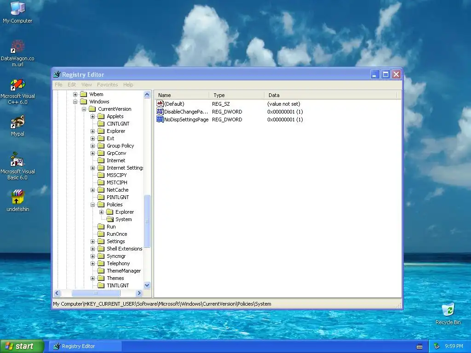This screenshot has width=471, height=353.
Task: Select the MSTCIPH key label
Action: (117, 182)
